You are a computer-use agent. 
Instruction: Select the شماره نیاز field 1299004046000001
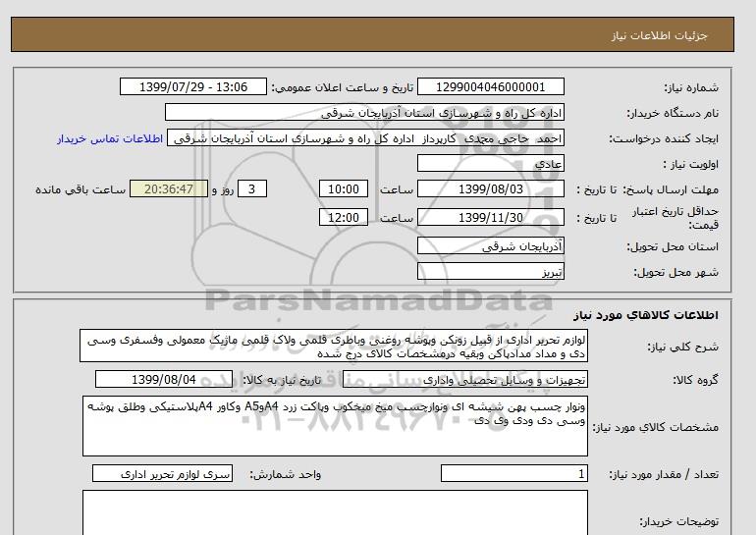(490, 86)
